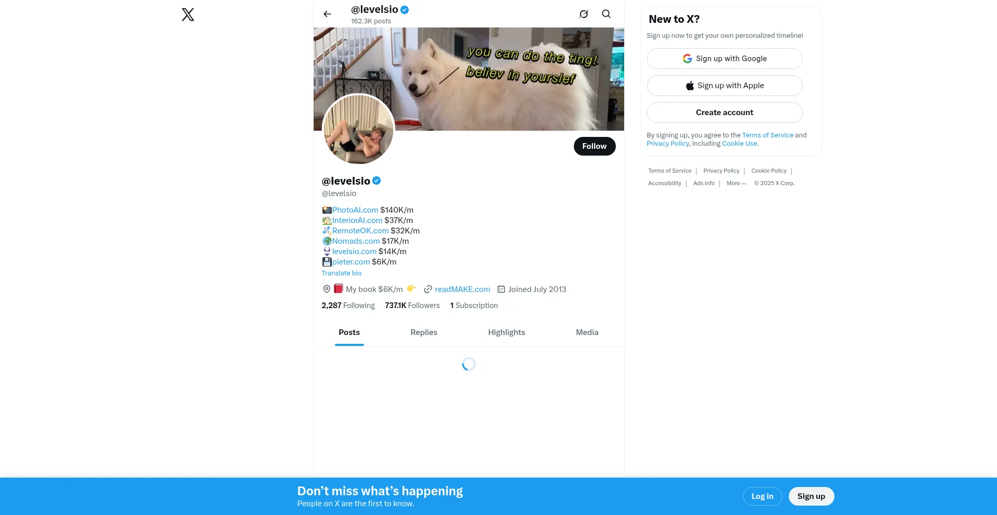Viewport: 997px width, 515px height.
Task: Click the X logo icon
Action: [x=188, y=15]
